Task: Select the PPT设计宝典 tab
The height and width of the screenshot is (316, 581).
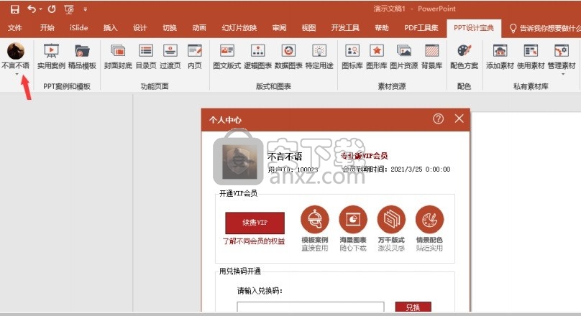Action: click(x=474, y=28)
